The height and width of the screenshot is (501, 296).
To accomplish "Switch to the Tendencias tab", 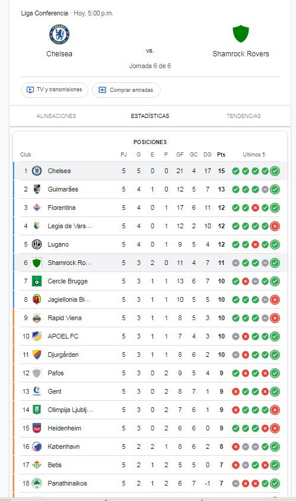I will [244, 116].
